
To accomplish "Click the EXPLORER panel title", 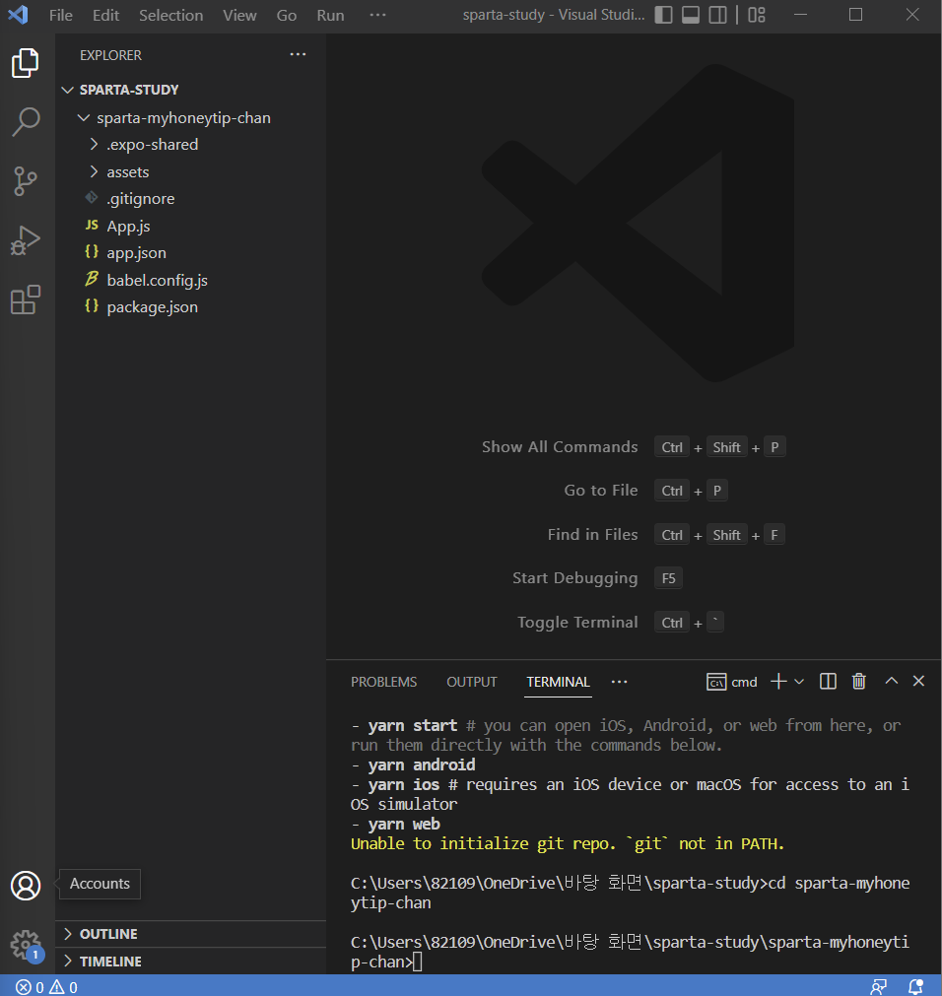I will pos(110,55).
